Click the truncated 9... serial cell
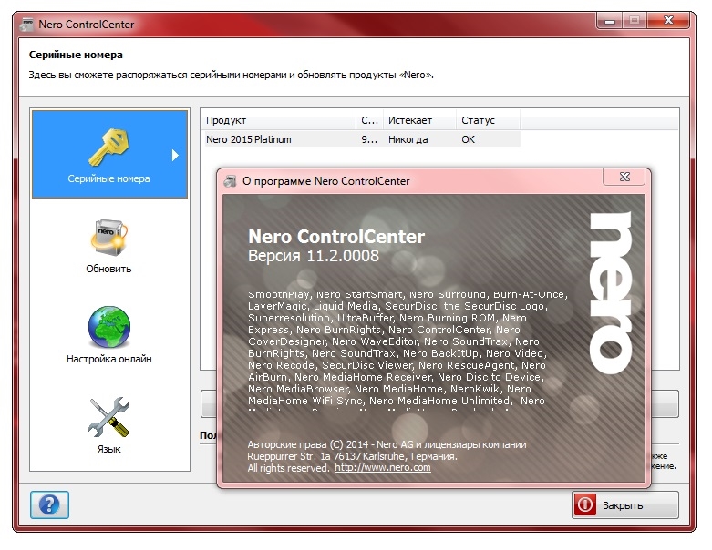712x550 pixels. (x=369, y=139)
